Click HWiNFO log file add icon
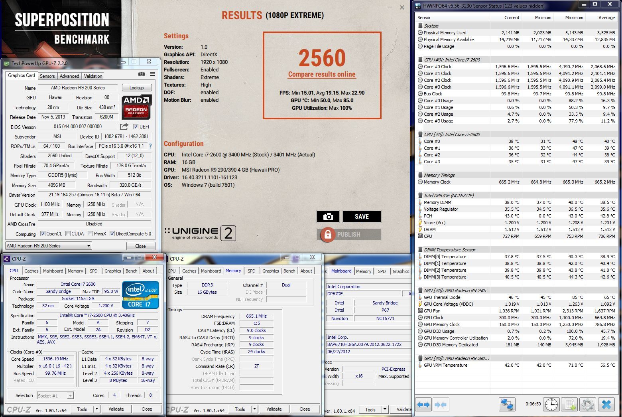Viewport: 622px width, 417px height. [569, 405]
